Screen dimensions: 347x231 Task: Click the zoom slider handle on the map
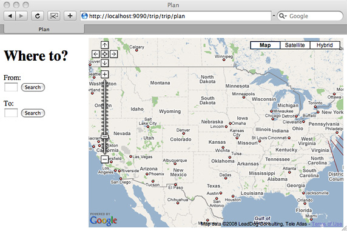point(105,137)
